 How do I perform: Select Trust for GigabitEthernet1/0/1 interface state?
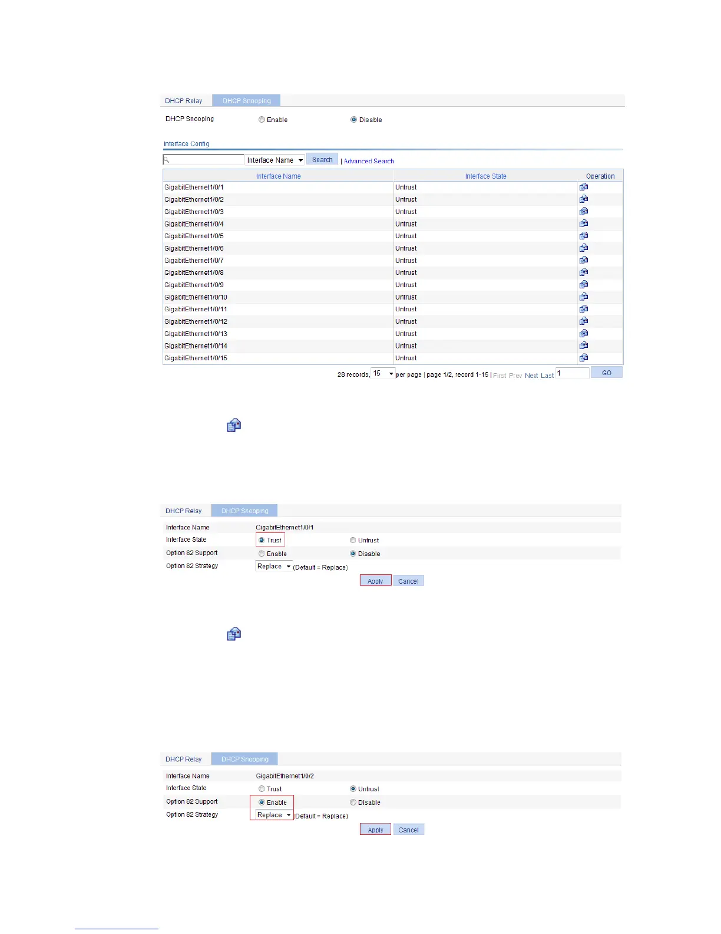(x=262, y=540)
